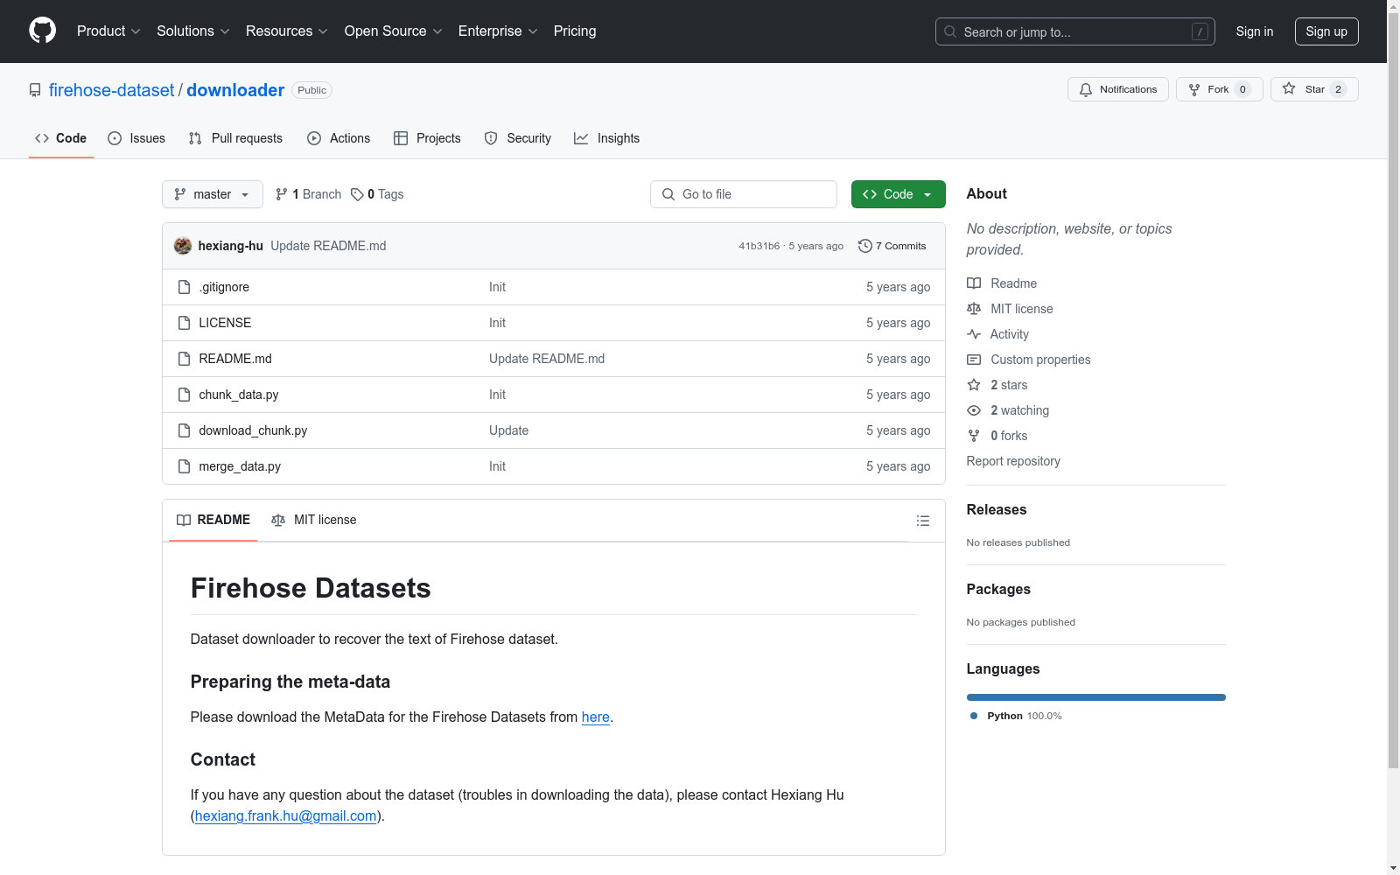Click Report repository link
The image size is (1400, 875).
click(x=1013, y=461)
